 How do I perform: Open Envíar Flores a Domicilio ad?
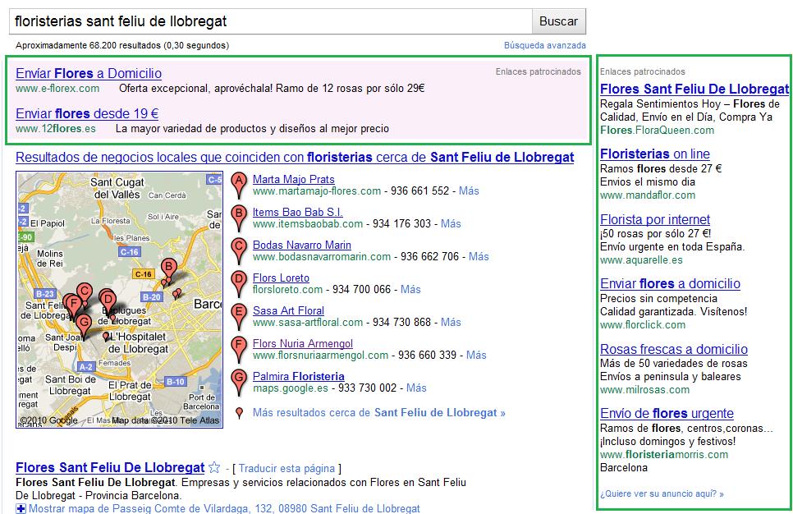(x=89, y=73)
